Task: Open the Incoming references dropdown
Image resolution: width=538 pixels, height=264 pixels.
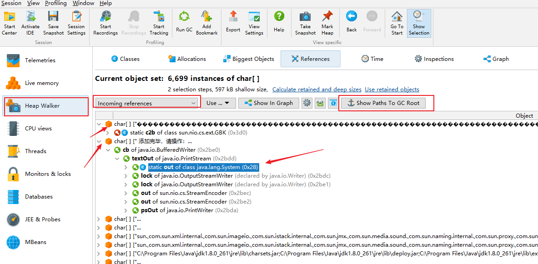Action: click(x=146, y=103)
